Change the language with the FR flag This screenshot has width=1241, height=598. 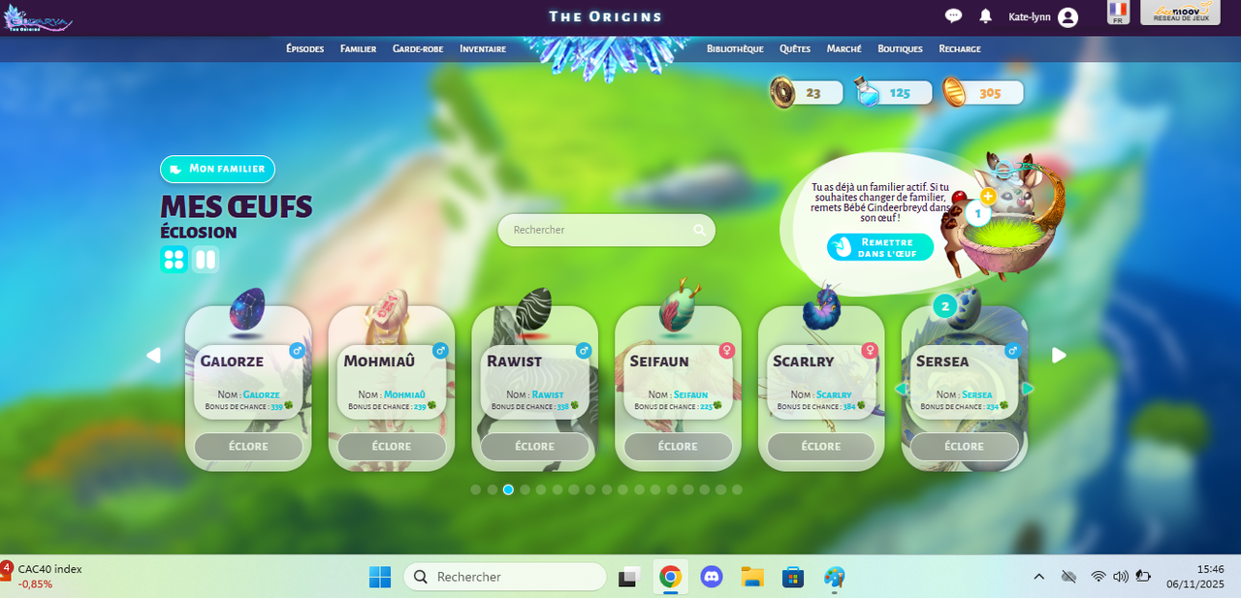[x=1118, y=12]
